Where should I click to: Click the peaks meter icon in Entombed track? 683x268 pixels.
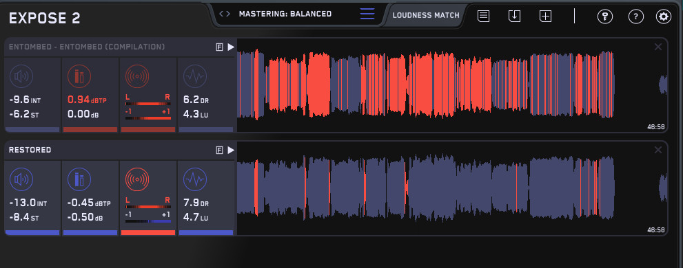(x=79, y=76)
